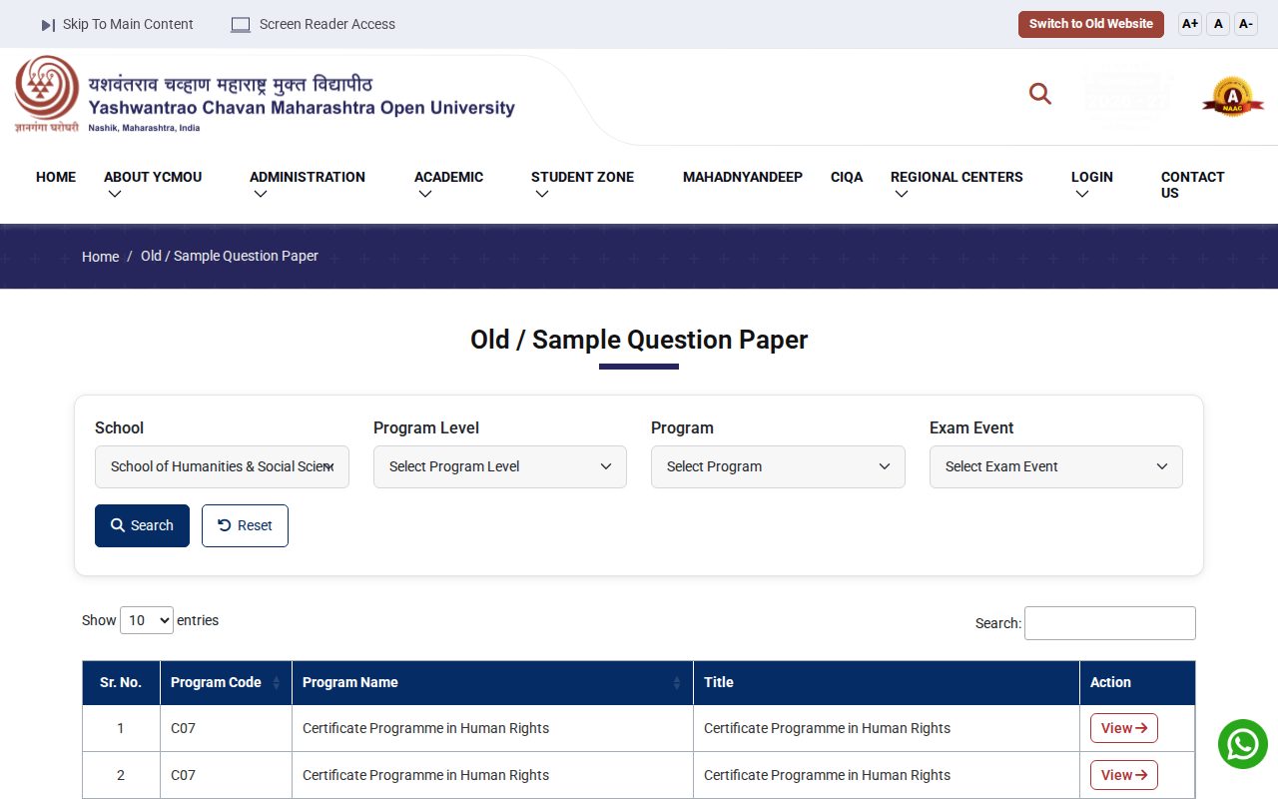The image size is (1278, 799).
Task: Open the Contact Us menu item
Action: tap(1192, 185)
